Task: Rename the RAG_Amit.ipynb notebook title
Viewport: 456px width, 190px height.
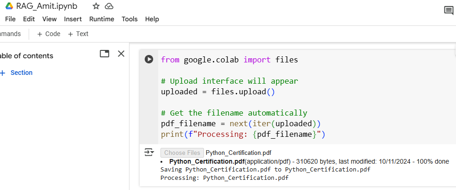Action: (47, 6)
